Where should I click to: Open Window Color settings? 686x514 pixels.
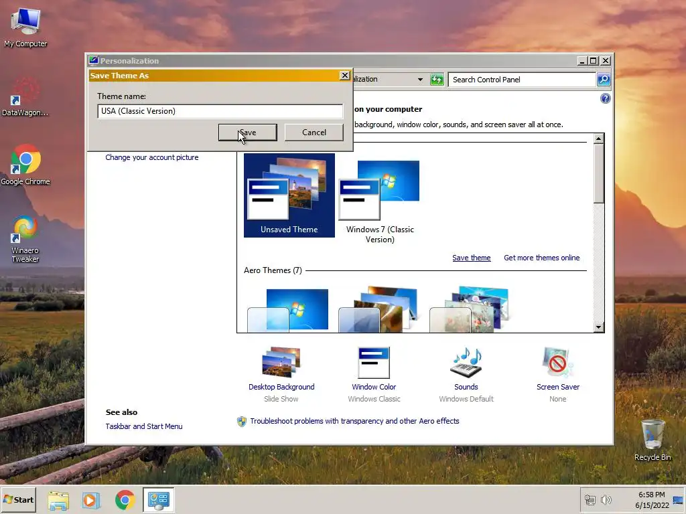374,374
